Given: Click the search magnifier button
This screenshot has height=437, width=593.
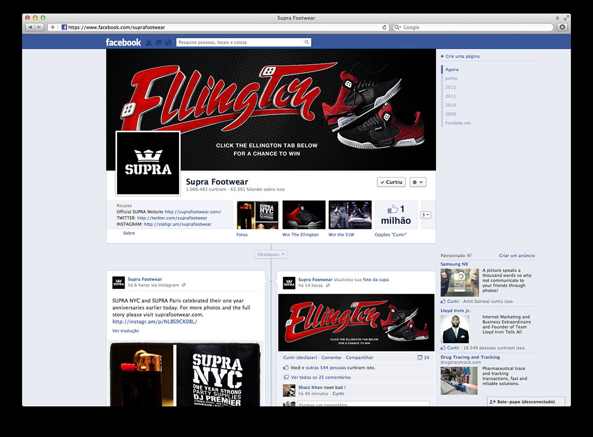Looking at the screenshot, I should click(307, 43).
